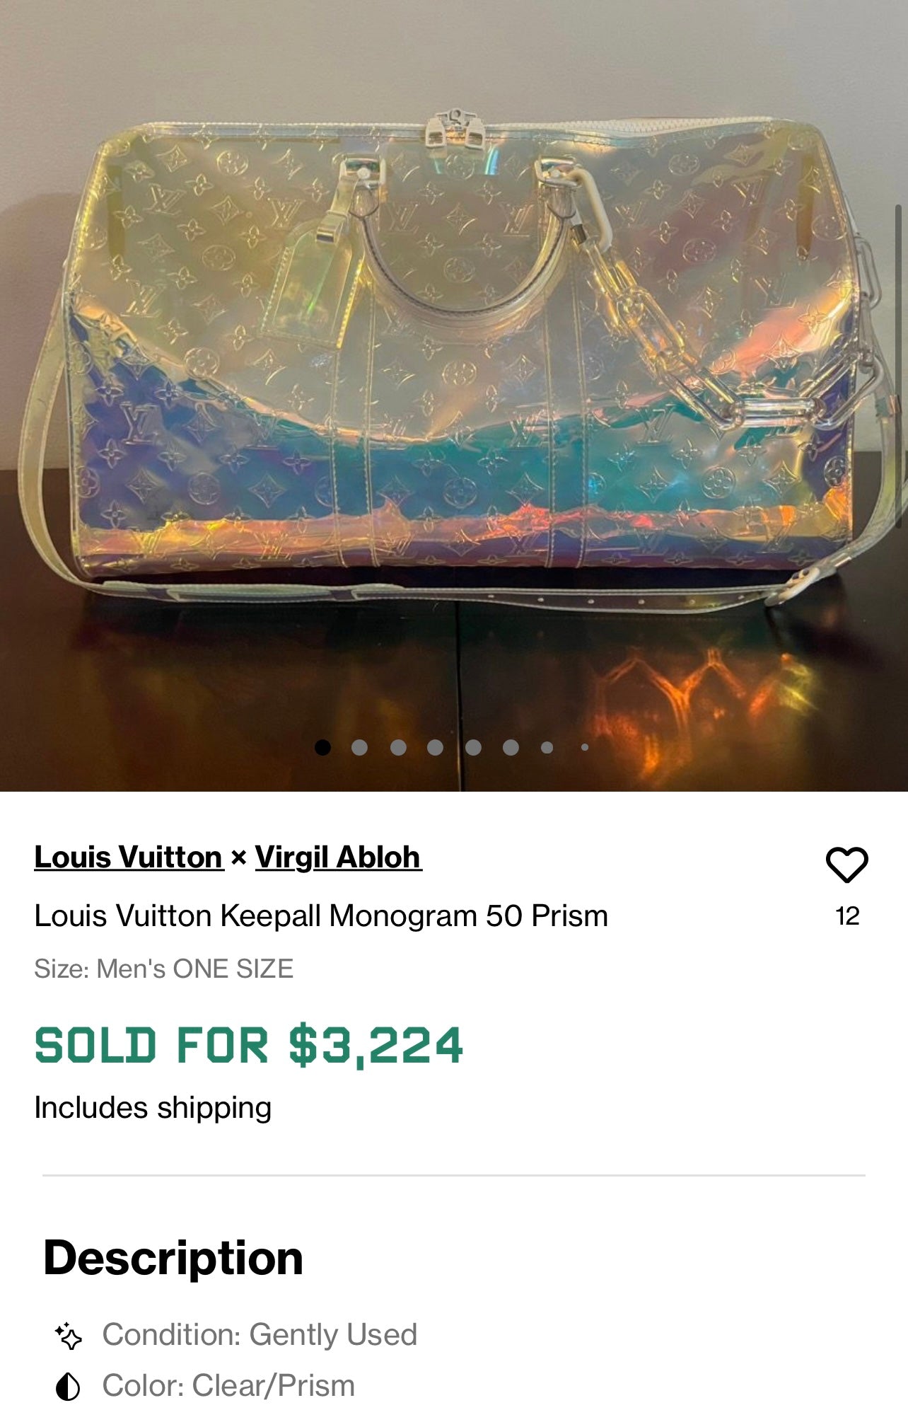
Task: Click the smallest last carousel dot
Action: pos(584,747)
